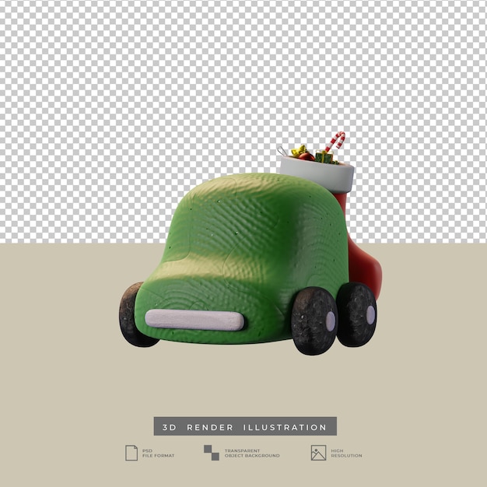Click the "PSD FILE FORMAT" text
The image size is (487, 487).
pyautogui.click(x=158, y=453)
